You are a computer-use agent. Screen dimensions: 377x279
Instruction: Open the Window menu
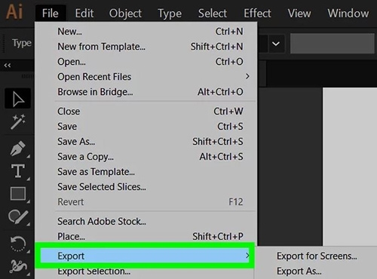pyautogui.click(x=348, y=14)
